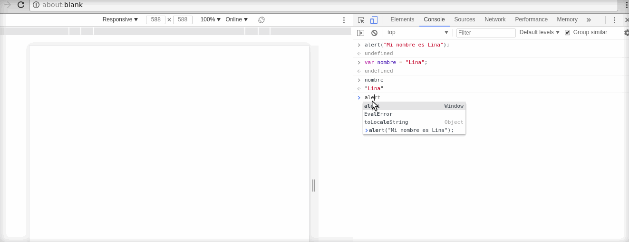Open the Online throttling dropdown
629x242 pixels.
[x=237, y=19]
